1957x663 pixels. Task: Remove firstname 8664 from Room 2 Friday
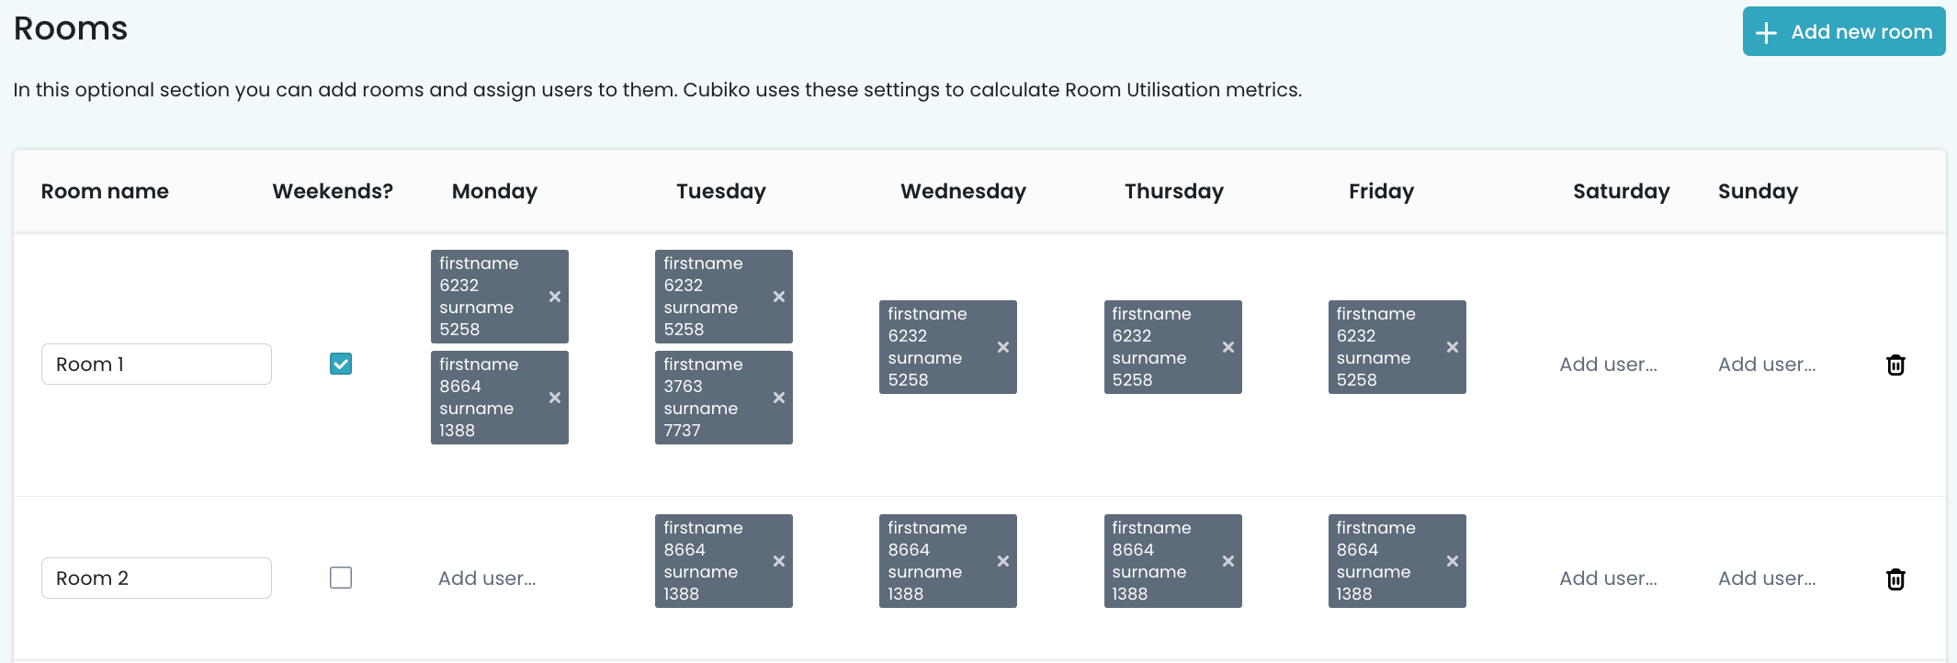coord(1453,561)
